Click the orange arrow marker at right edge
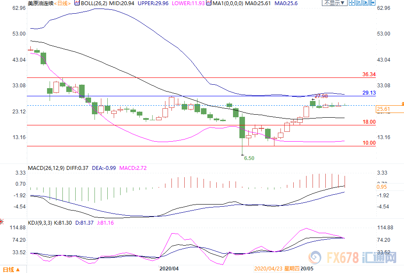 pyautogui.click(x=401, y=104)
